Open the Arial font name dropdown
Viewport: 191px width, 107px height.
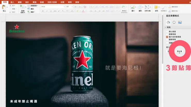tap(64, 7)
